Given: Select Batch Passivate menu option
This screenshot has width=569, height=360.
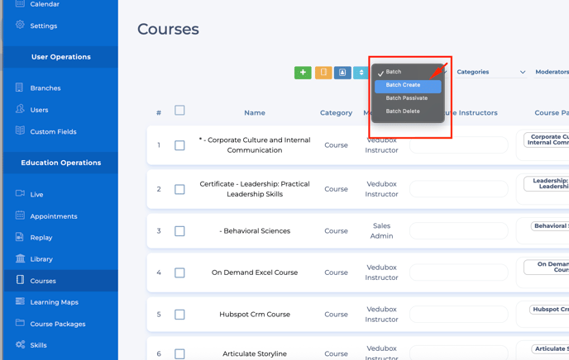Looking at the screenshot, I should tap(406, 98).
